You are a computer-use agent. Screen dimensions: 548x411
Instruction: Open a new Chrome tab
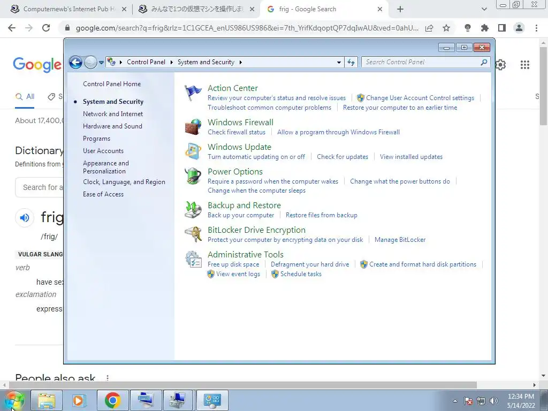click(400, 9)
